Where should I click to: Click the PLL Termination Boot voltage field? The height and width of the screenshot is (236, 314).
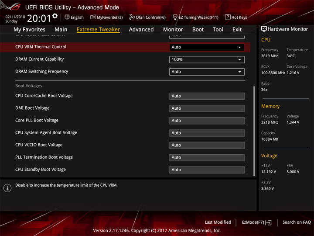(207, 157)
